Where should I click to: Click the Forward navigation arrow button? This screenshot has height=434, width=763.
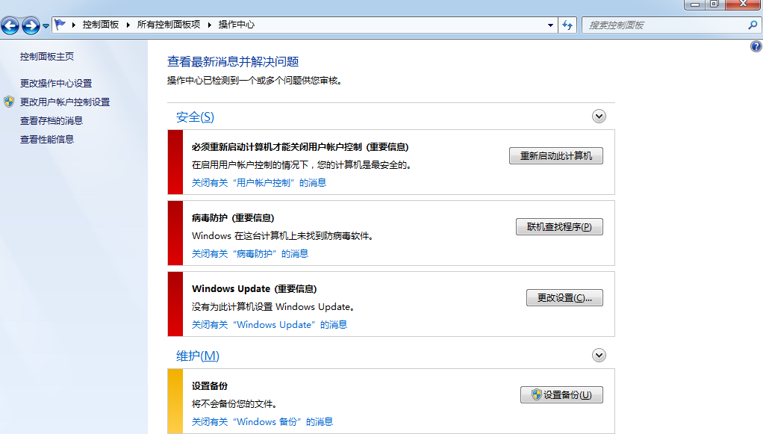pyautogui.click(x=31, y=26)
